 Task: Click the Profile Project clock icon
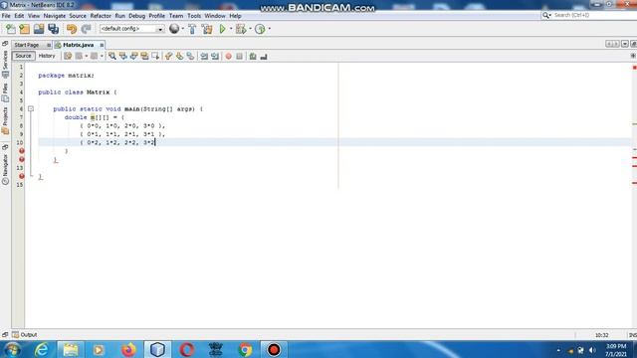point(260,29)
